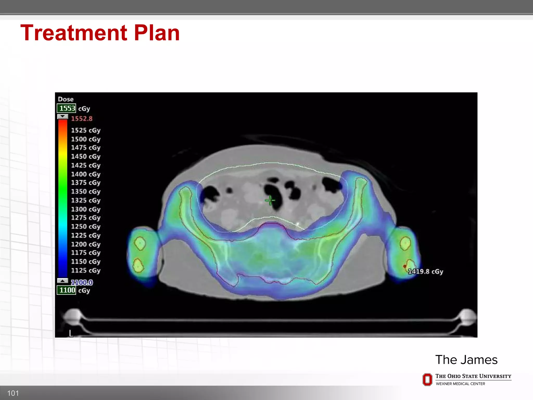The image size is (533, 400).
Task: Click the Ohio State block O logo
Action: (x=427, y=379)
